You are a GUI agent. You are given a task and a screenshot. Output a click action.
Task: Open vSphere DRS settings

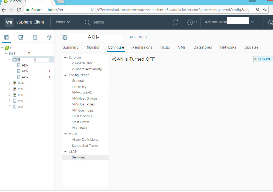82,63
